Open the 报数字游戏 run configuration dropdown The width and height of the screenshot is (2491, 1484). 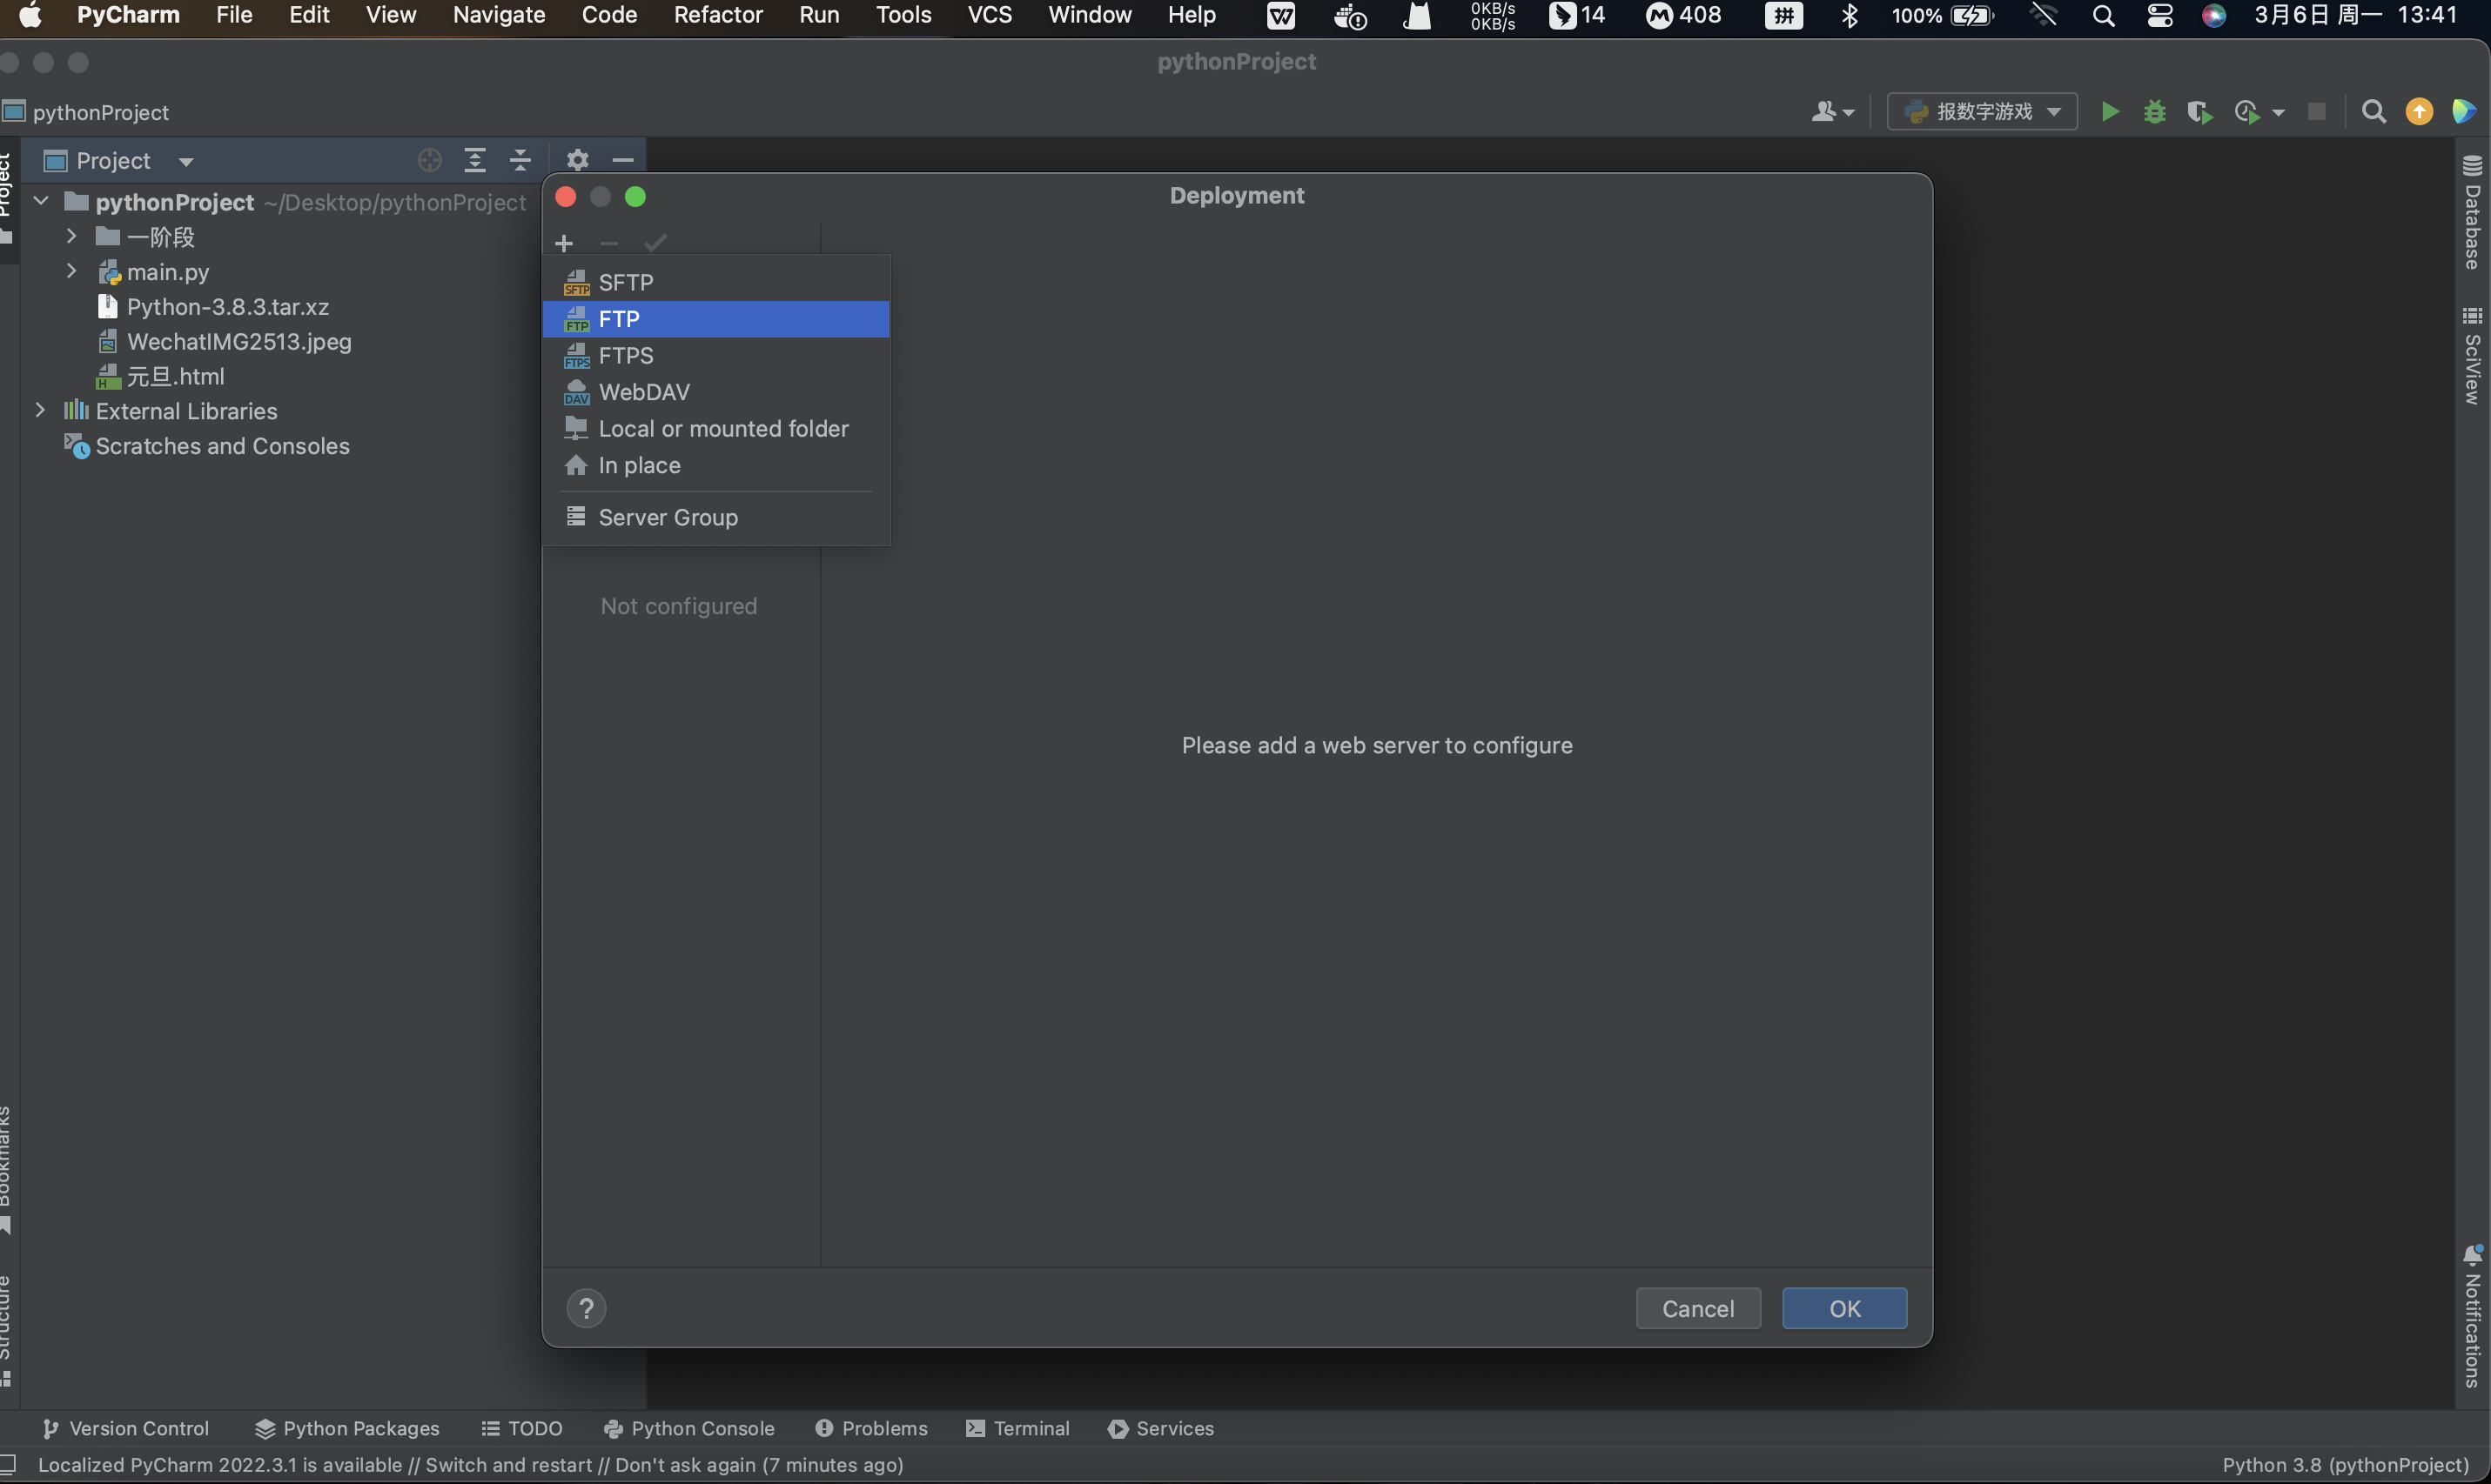[1982, 112]
